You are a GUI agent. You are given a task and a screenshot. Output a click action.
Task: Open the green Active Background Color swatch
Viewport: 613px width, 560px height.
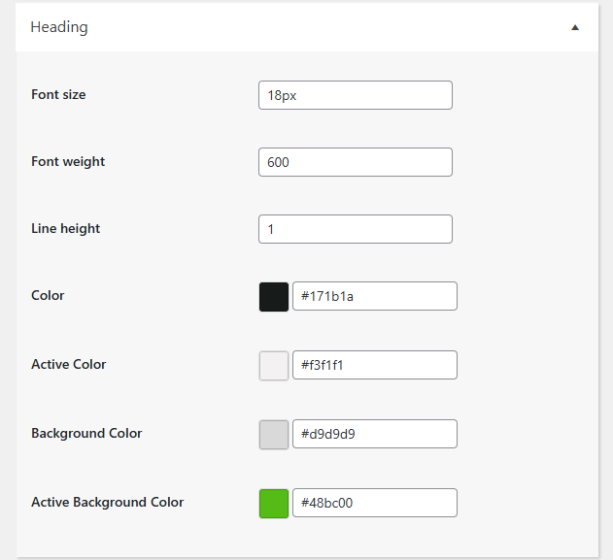pos(274,503)
